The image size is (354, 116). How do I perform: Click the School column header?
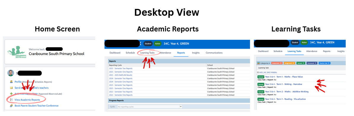pyautogui.click(x=210, y=65)
